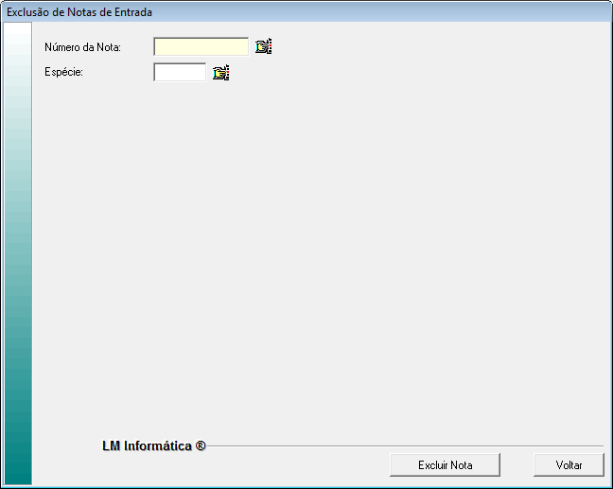613x489 pixels.
Task: Click the separator line beside LM Informática
Action: coord(405,446)
